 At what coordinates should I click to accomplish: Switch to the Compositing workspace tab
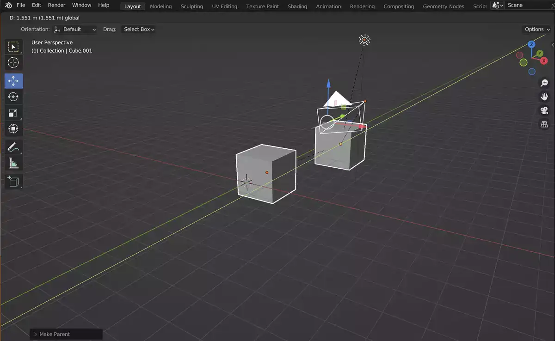tap(399, 6)
